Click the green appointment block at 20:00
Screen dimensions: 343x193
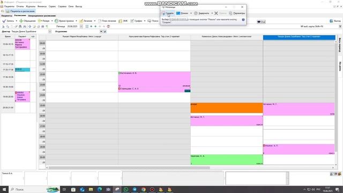227,160
